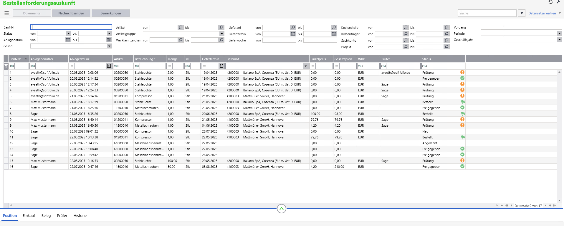Click the funnel filter icon in grid

tap(6, 66)
